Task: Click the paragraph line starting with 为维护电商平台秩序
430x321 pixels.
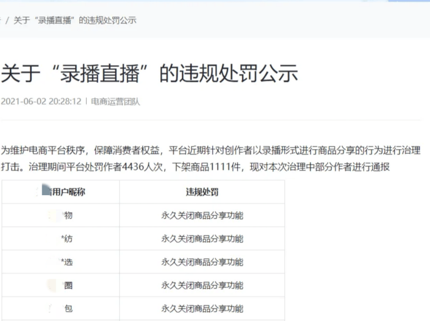Action: coord(210,150)
